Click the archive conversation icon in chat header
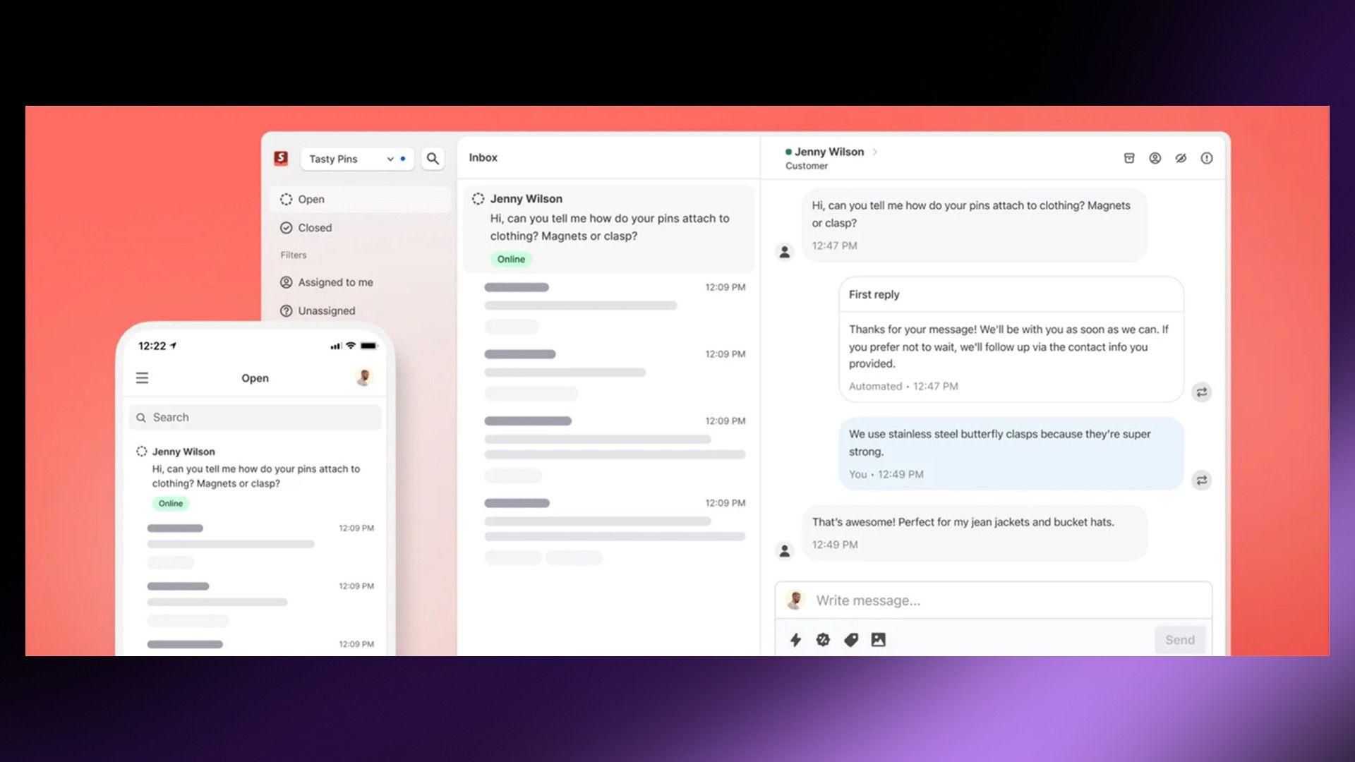 (x=1129, y=158)
